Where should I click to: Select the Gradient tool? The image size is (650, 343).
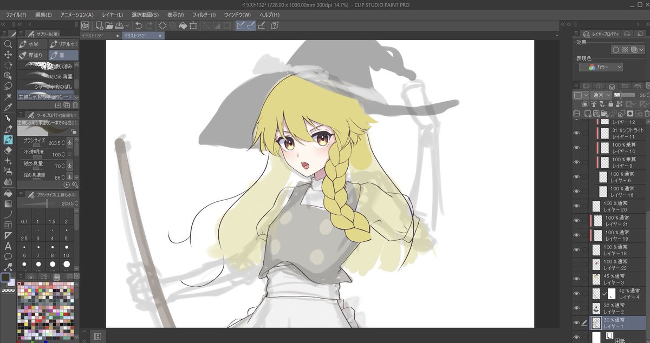(8, 204)
